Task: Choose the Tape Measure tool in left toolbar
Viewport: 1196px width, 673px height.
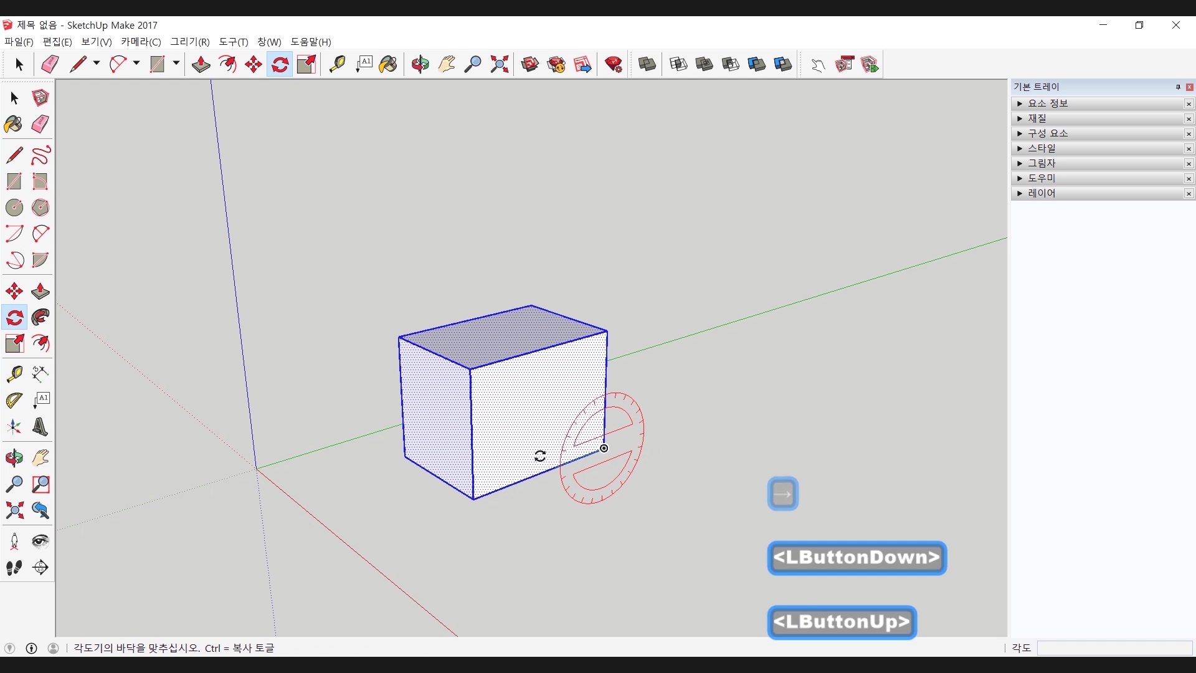Action: [14, 374]
